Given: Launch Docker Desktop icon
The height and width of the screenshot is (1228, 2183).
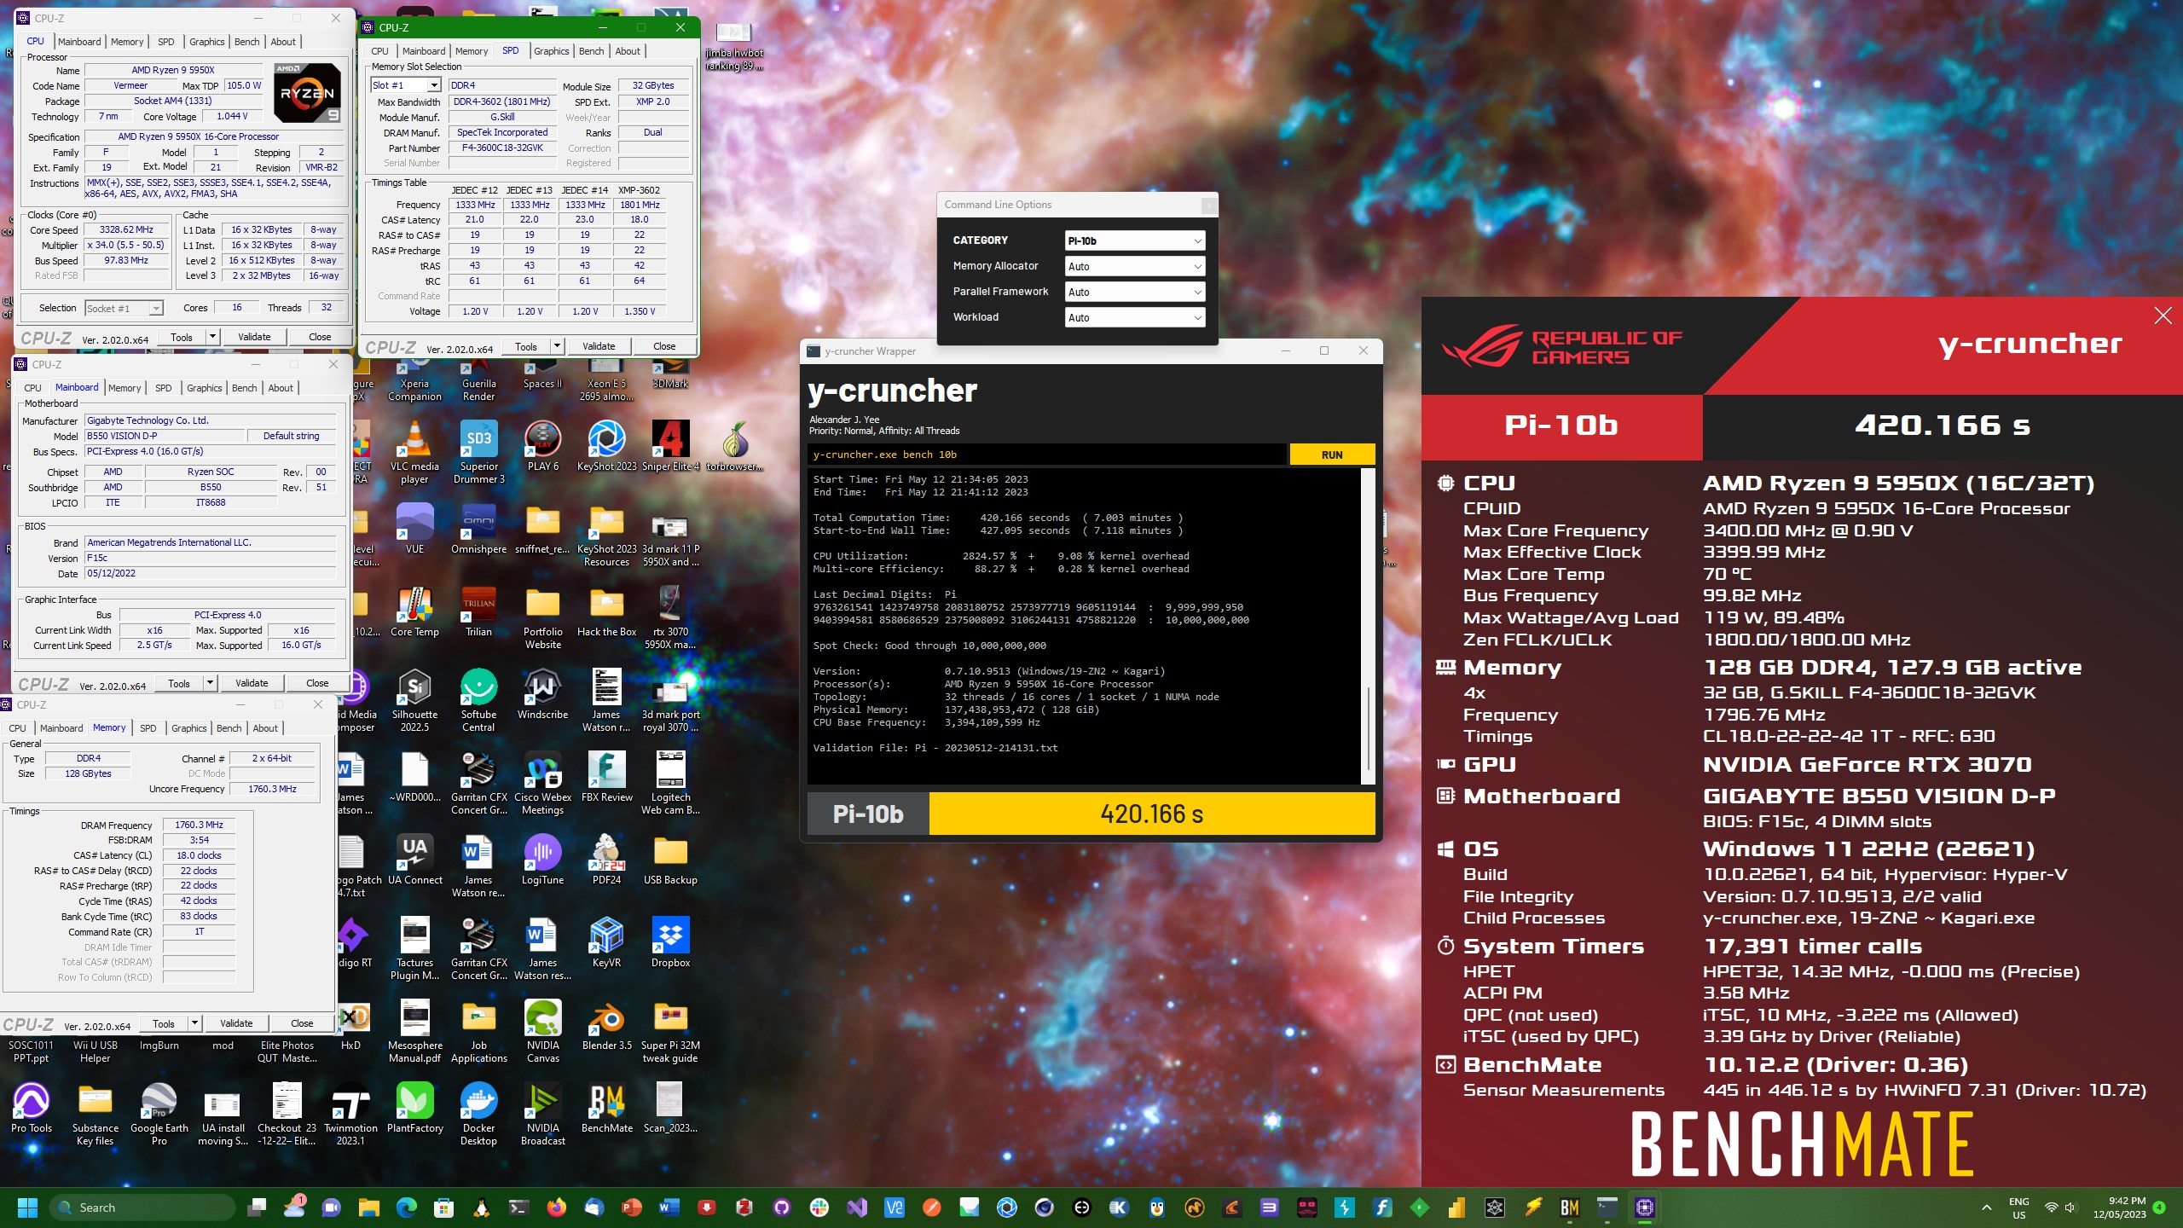Looking at the screenshot, I should point(478,1114).
